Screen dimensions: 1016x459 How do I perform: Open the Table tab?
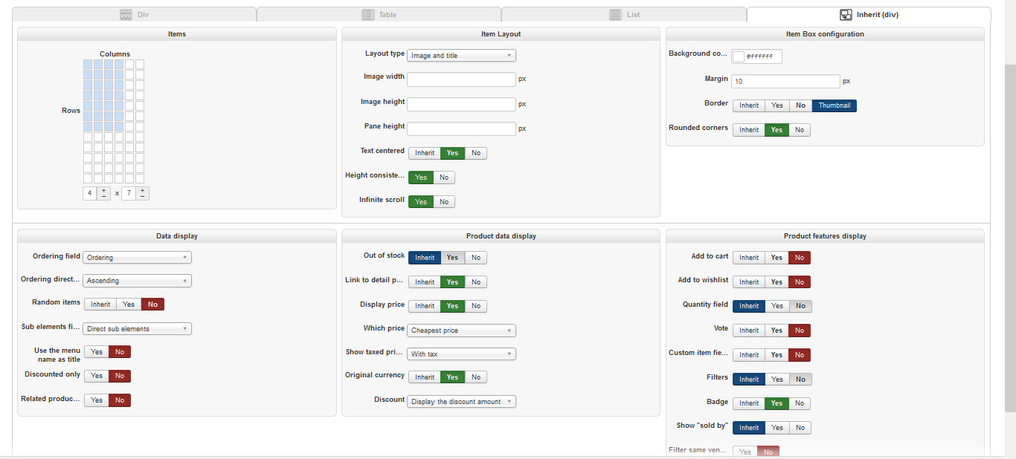pos(379,15)
